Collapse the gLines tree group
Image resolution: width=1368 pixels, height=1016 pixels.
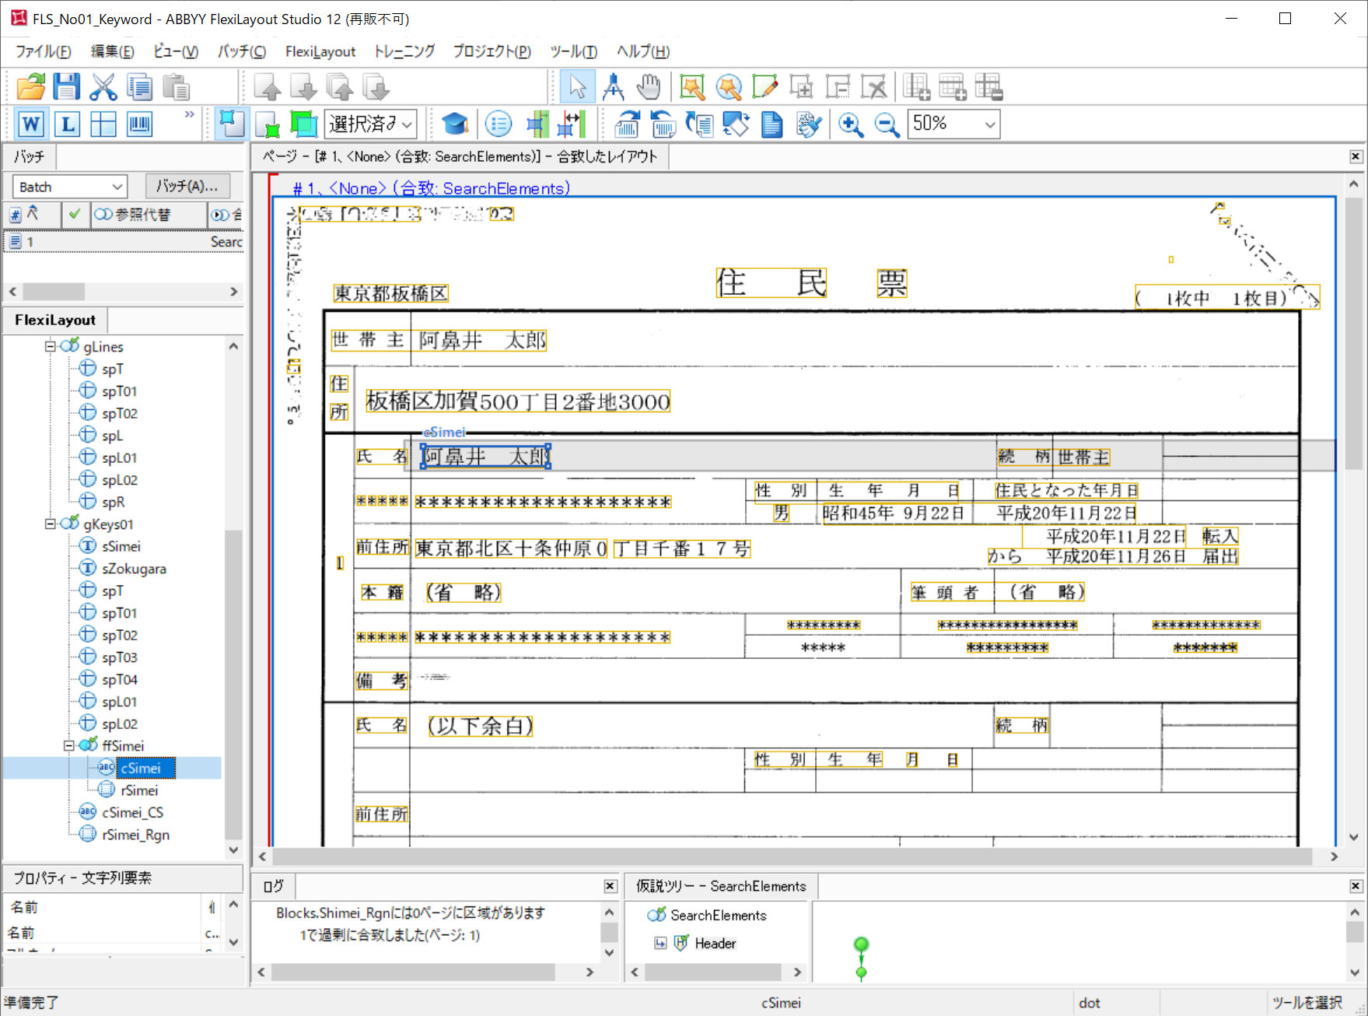click(x=50, y=346)
